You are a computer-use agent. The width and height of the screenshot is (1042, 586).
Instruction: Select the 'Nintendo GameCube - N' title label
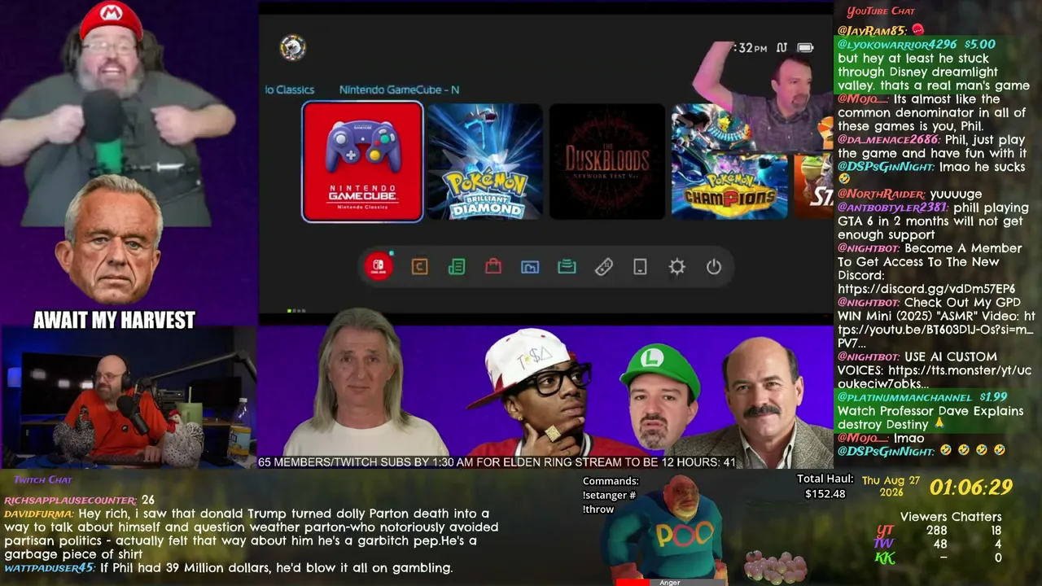point(399,90)
